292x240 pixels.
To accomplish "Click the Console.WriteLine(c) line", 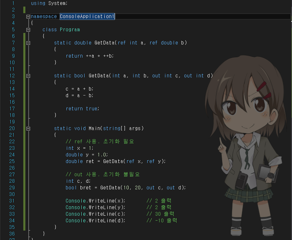I will 95,214.
